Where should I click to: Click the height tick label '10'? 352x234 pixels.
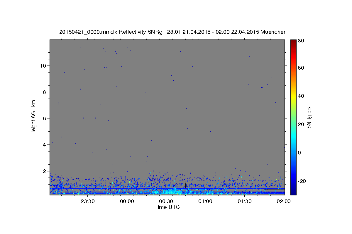43,66
